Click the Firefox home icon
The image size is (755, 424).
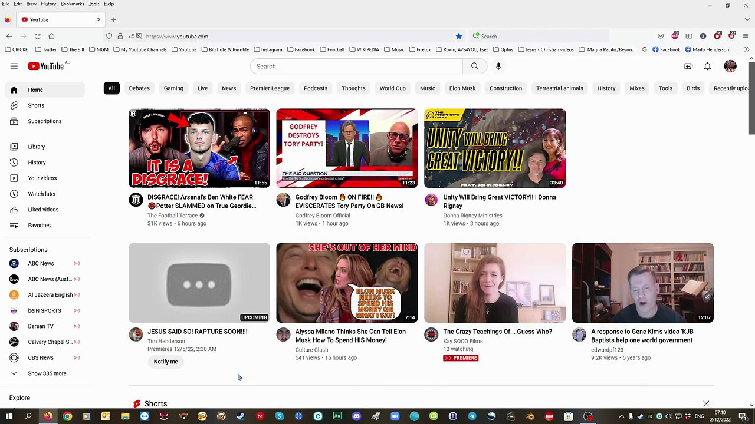click(x=51, y=37)
